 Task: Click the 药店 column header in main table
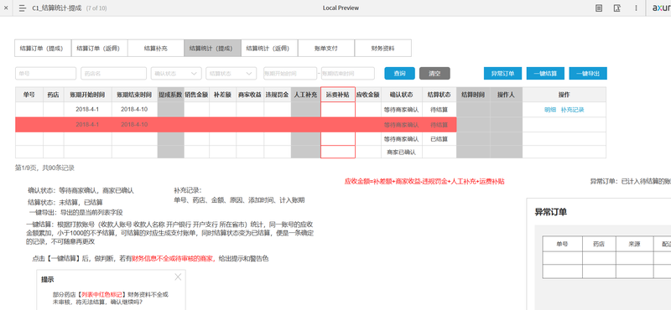(54, 95)
